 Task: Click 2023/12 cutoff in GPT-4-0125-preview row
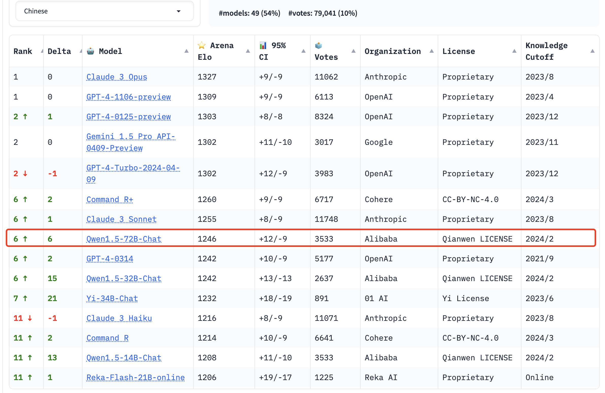(542, 117)
